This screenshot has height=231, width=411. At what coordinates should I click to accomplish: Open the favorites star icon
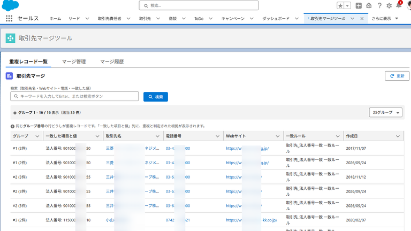click(340, 5)
